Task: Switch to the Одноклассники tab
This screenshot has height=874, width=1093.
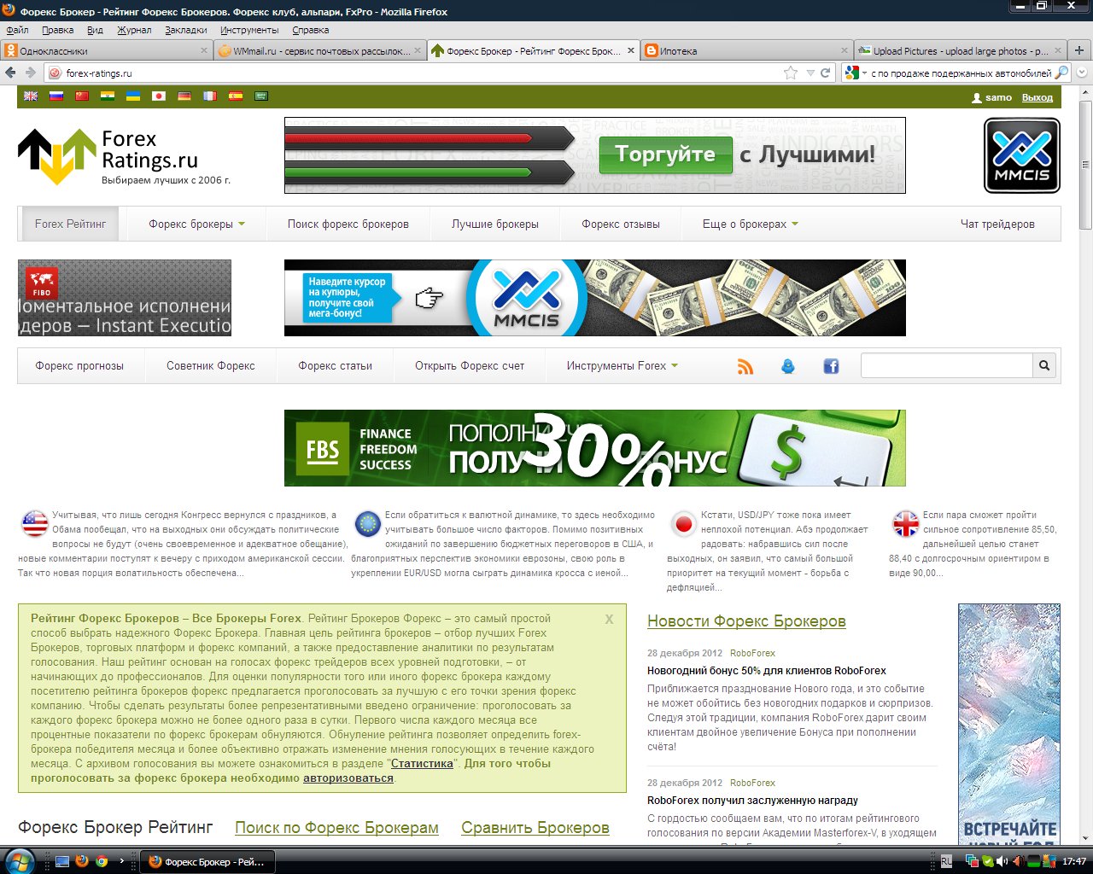Action: tap(107, 50)
